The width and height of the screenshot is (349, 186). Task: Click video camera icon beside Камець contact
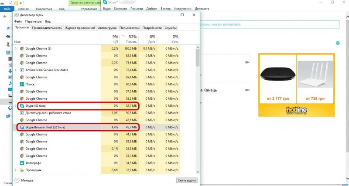(247, 90)
